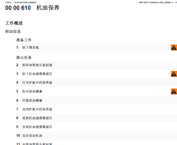Image resolution: width=177 pixels, height=145 pixels.
Task: Click the VIN 5UXCW2C55KL085867 text
Action: (x=25, y=2)
